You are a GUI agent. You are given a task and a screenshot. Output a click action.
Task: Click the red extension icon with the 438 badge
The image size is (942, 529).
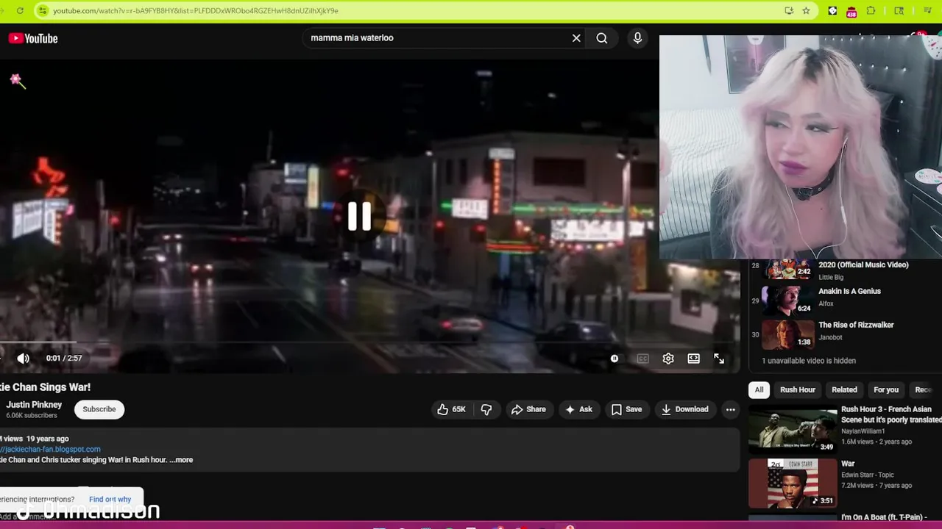[851, 11]
